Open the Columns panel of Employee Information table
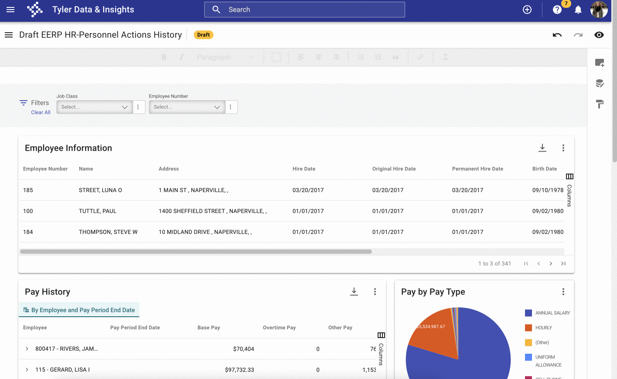The height and width of the screenshot is (379, 617). coord(569,190)
